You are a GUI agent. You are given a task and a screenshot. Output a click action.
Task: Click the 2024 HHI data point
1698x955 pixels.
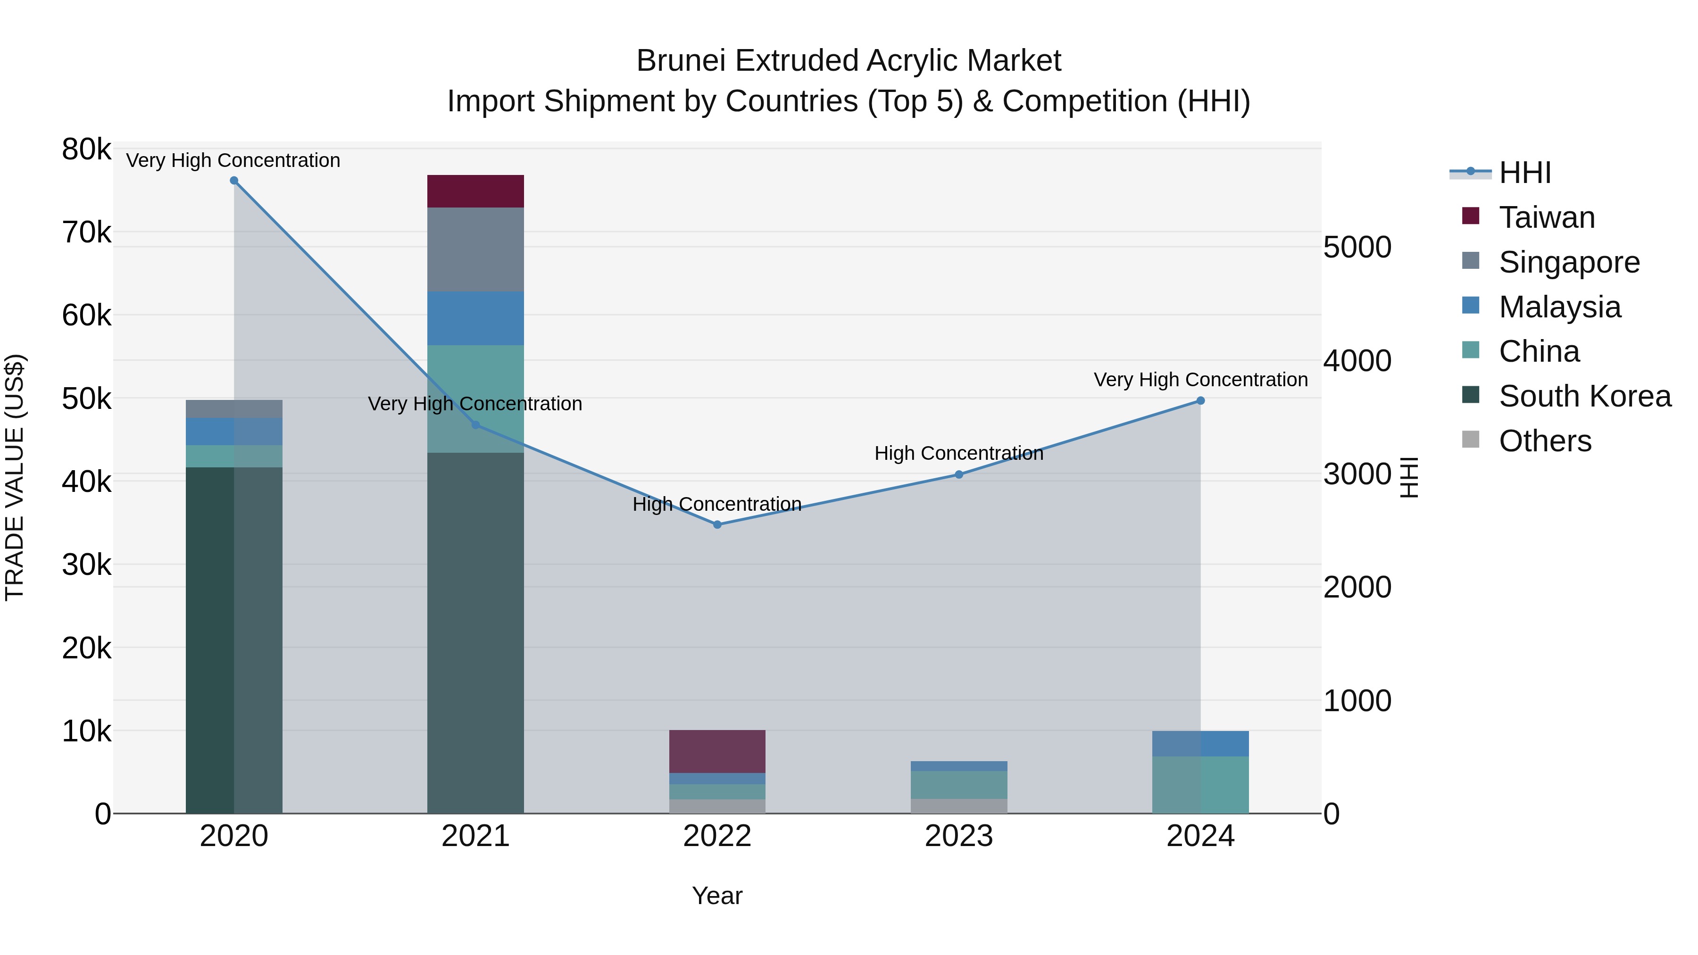(x=1200, y=401)
